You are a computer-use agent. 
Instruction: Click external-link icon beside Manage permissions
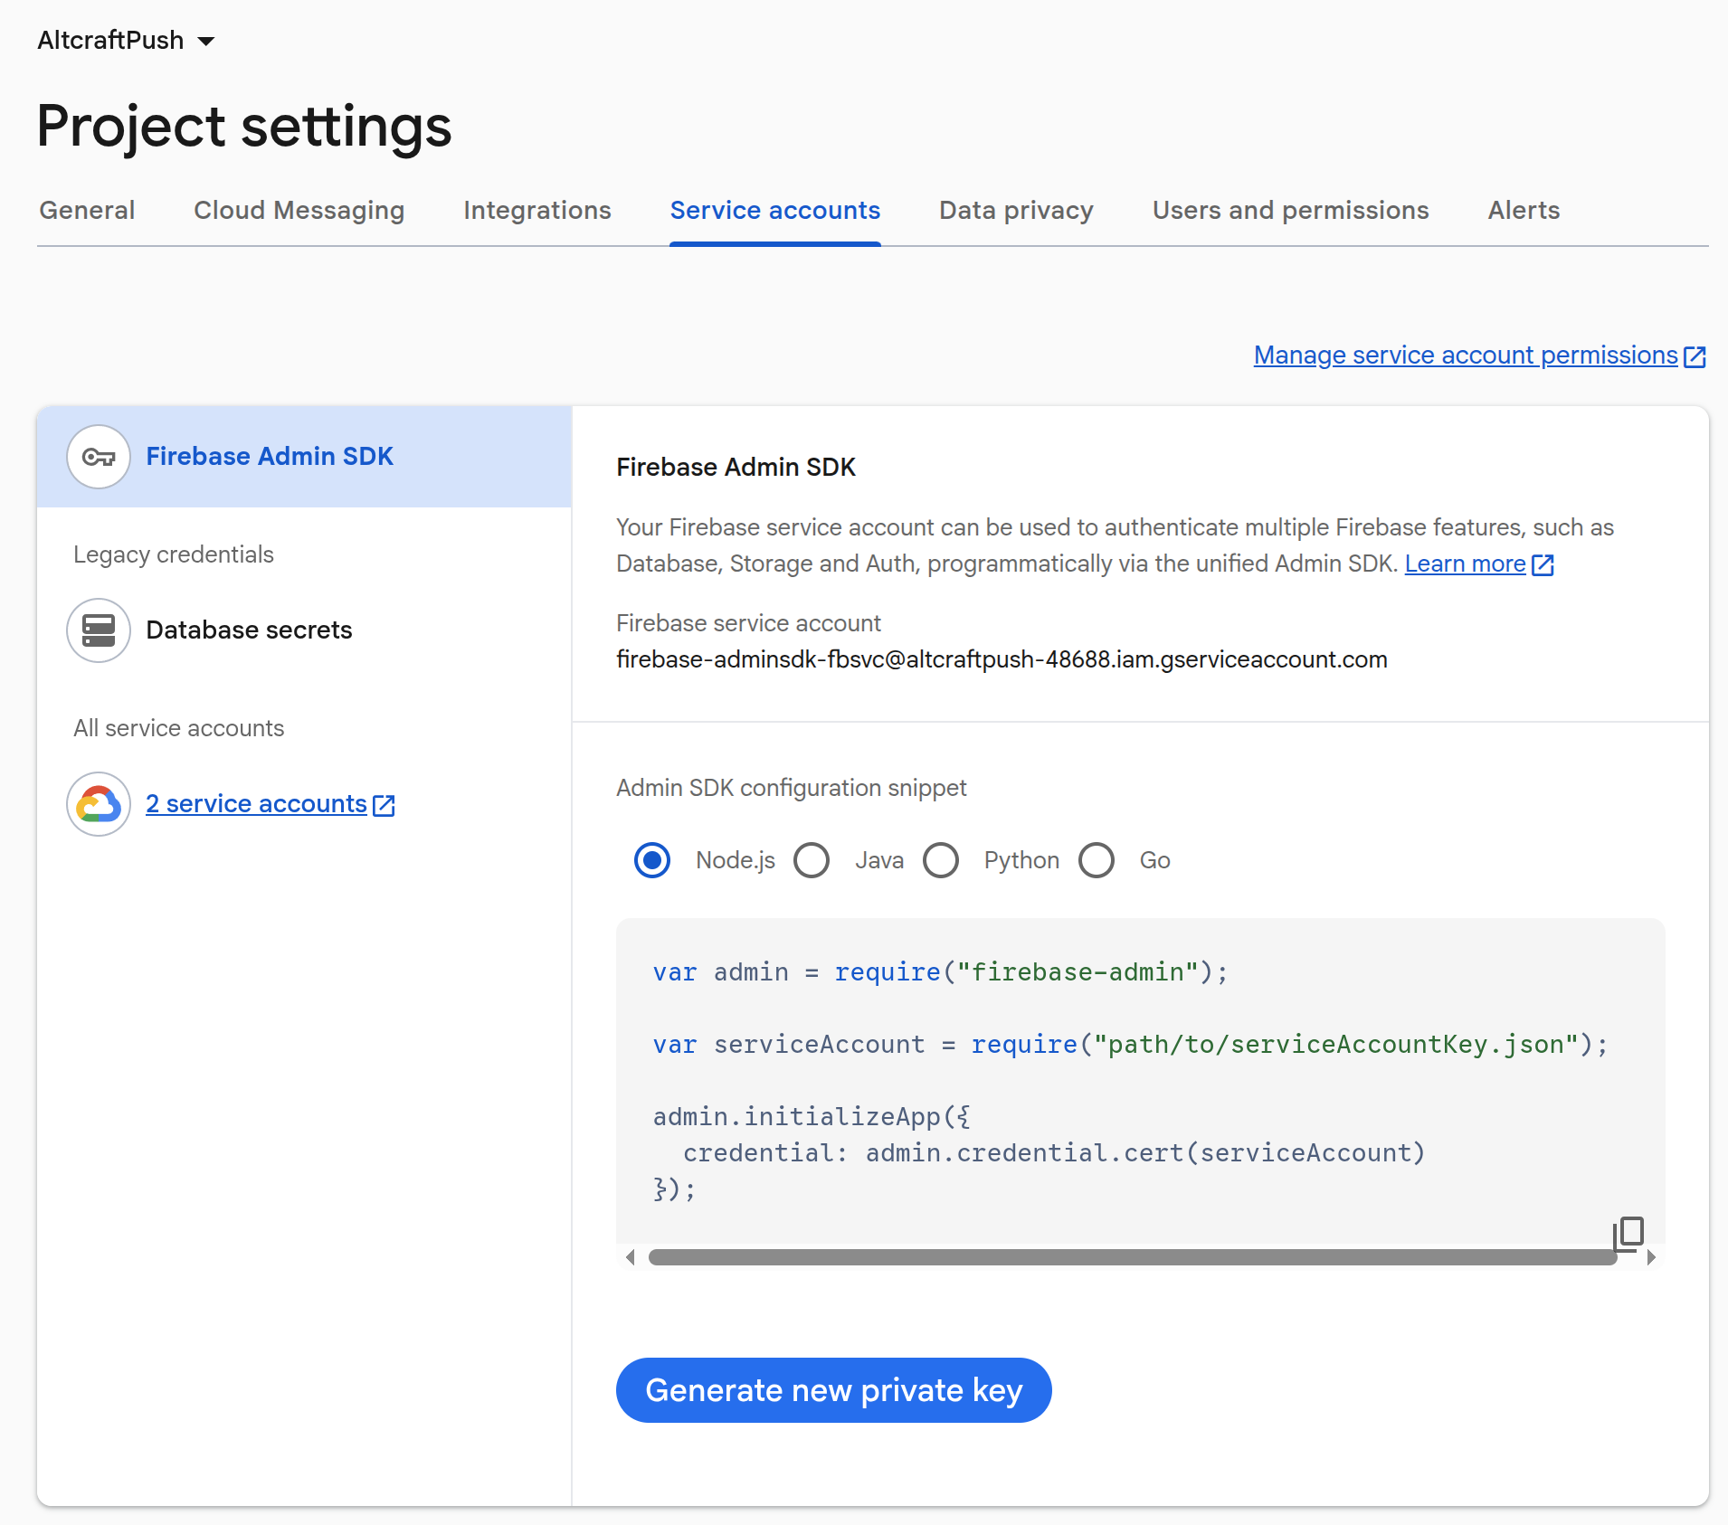click(1695, 356)
